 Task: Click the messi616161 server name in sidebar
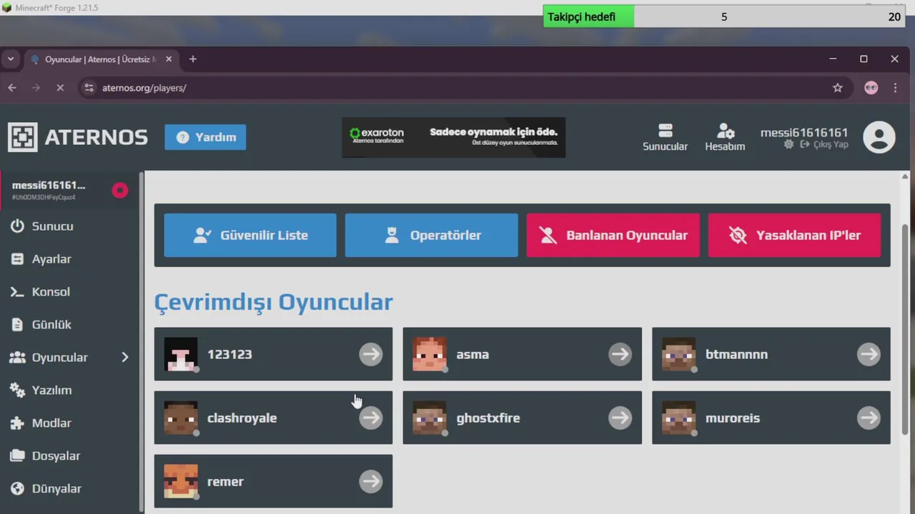[x=49, y=186]
